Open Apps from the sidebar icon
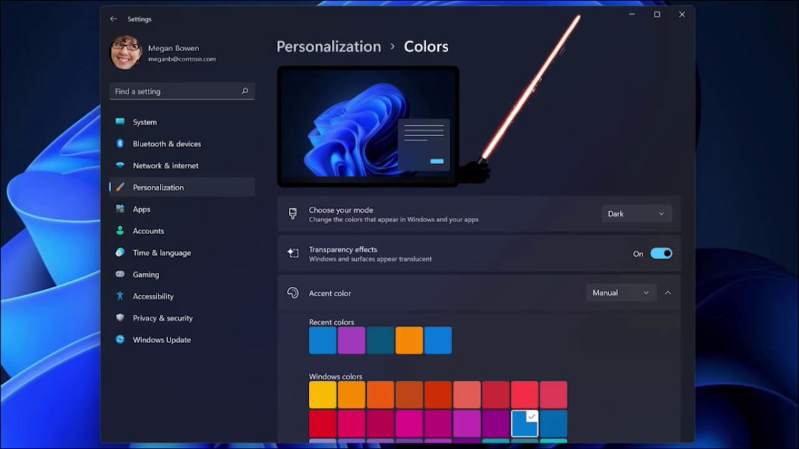 point(120,209)
